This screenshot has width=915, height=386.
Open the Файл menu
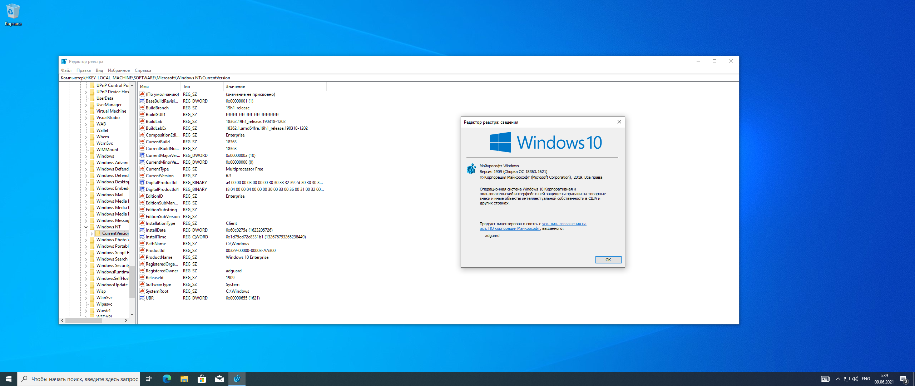66,70
